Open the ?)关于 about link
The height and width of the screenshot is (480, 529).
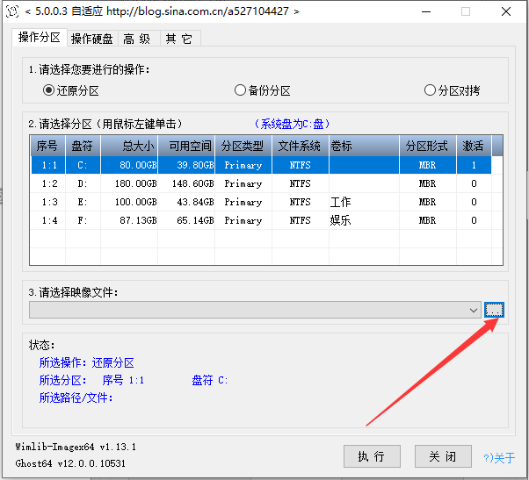pos(499,457)
